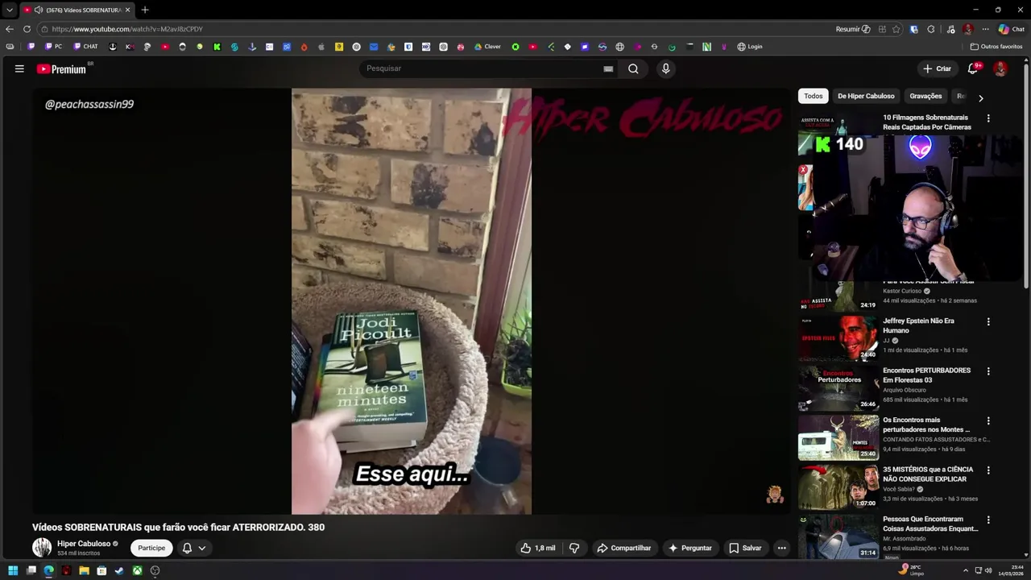This screenshot has width=1031, height=580.
Task: Open Jeffrey Epstein Não Era Humano thumbnail
Action: (x=838, y=338)
